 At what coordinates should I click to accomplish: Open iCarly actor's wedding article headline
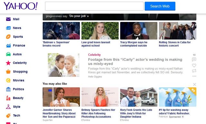pos(135,62)
